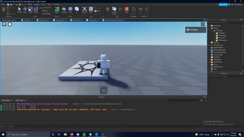Screen dimensions: 244x137
Task: Pick the Scale tool
Action: point(30,10)
